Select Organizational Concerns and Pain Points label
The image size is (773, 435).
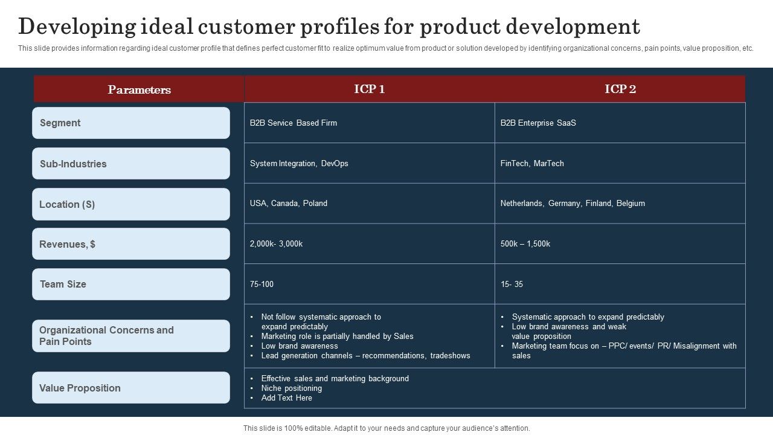(x=131, y=336)
